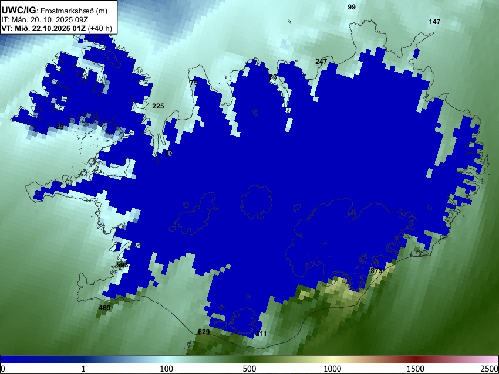Click the dark red color bar segment above 1500
The image size is (499, 374).
point(416,359)
